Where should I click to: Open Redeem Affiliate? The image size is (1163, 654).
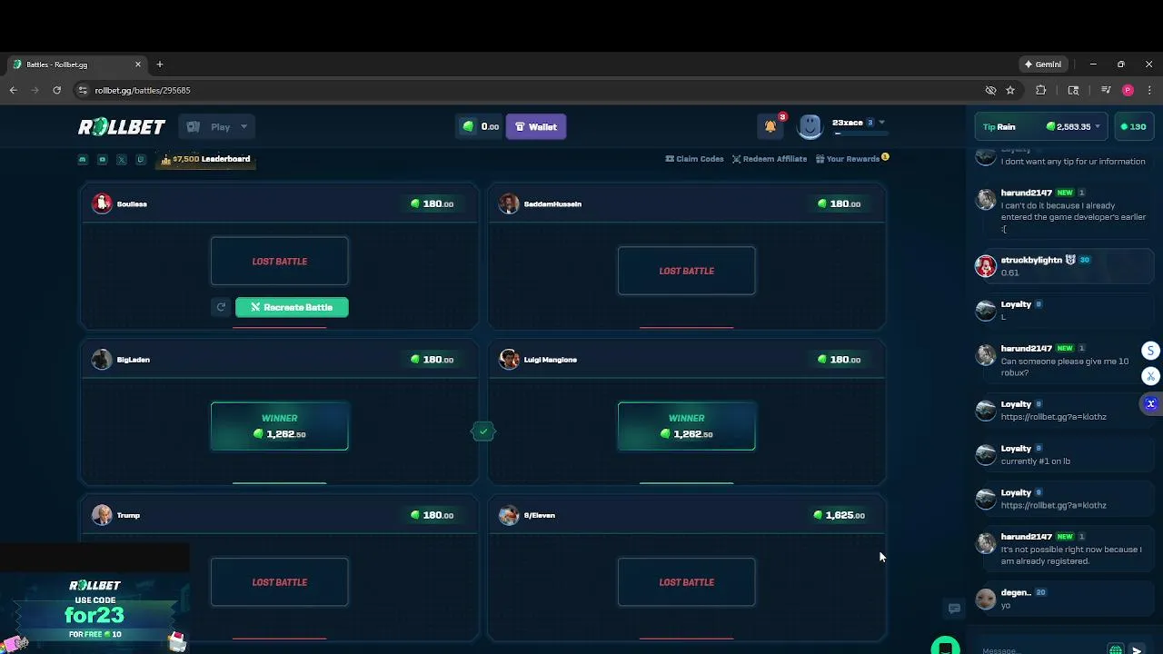pos(770,159)
